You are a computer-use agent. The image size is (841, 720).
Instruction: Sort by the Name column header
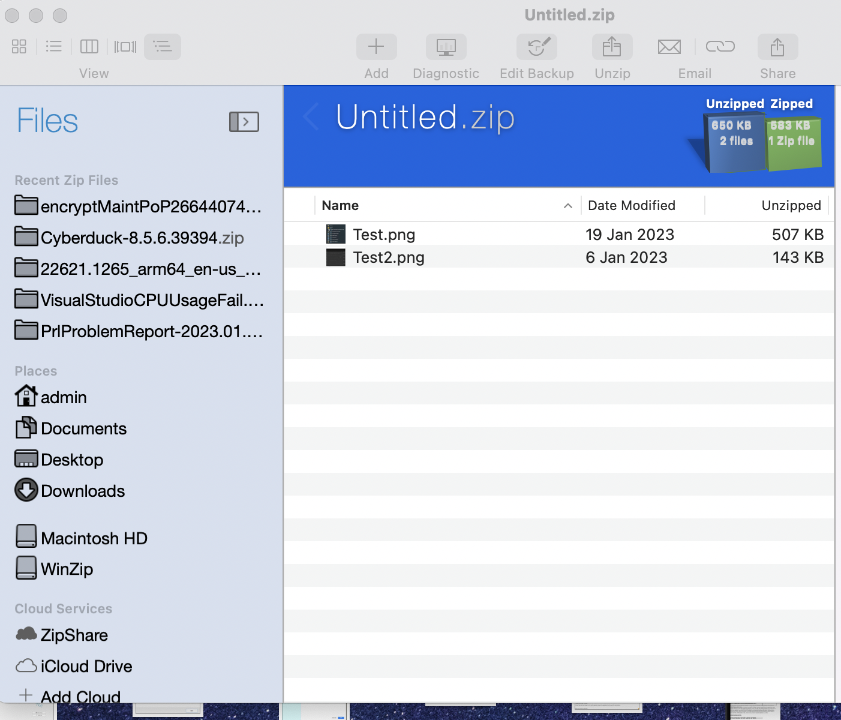pyautogui.click(x=447, y=205)
